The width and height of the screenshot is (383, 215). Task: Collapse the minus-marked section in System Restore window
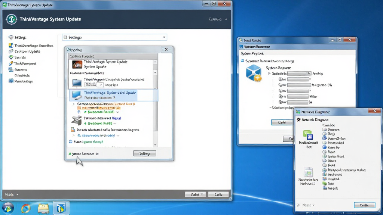(x=271, y=107)
